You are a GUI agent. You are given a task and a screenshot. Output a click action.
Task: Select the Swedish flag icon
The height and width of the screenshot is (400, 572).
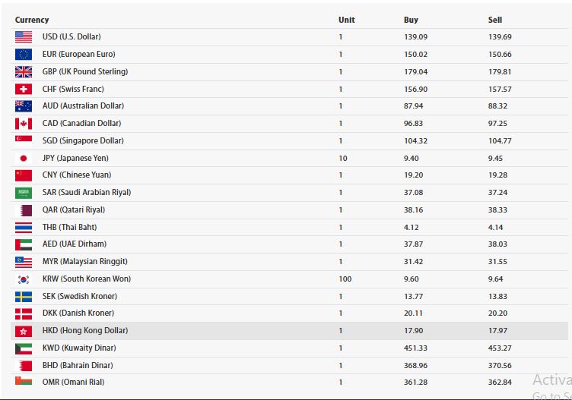pos(24,297)
